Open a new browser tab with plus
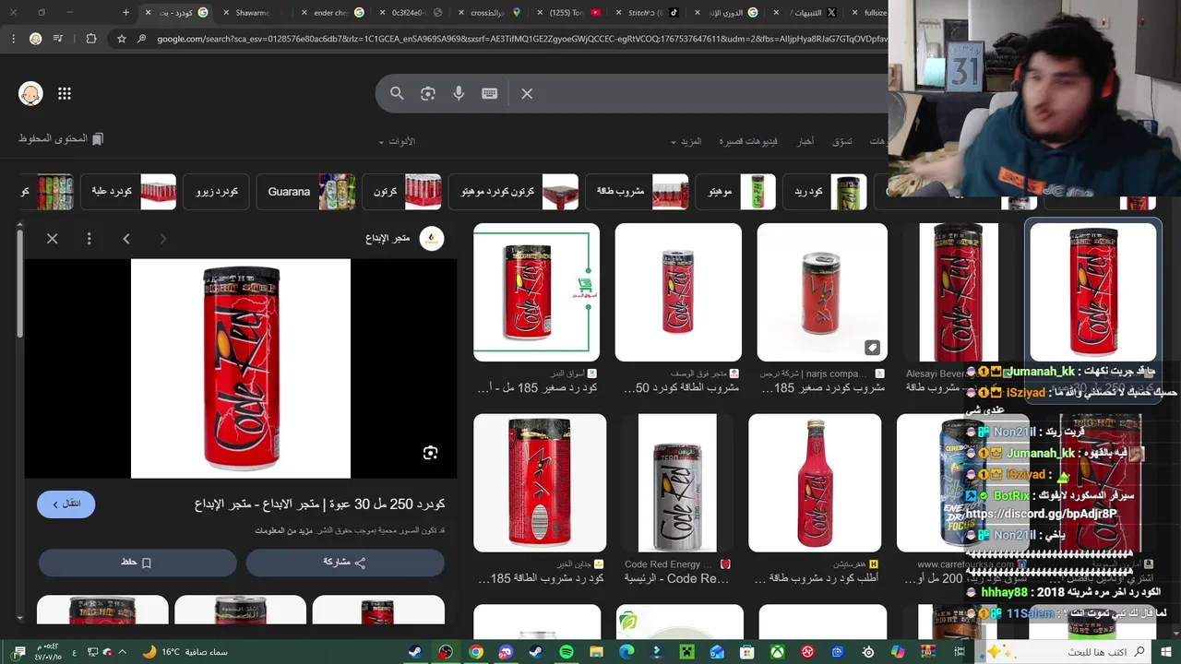1181x664 pixels. pos(125,12)
